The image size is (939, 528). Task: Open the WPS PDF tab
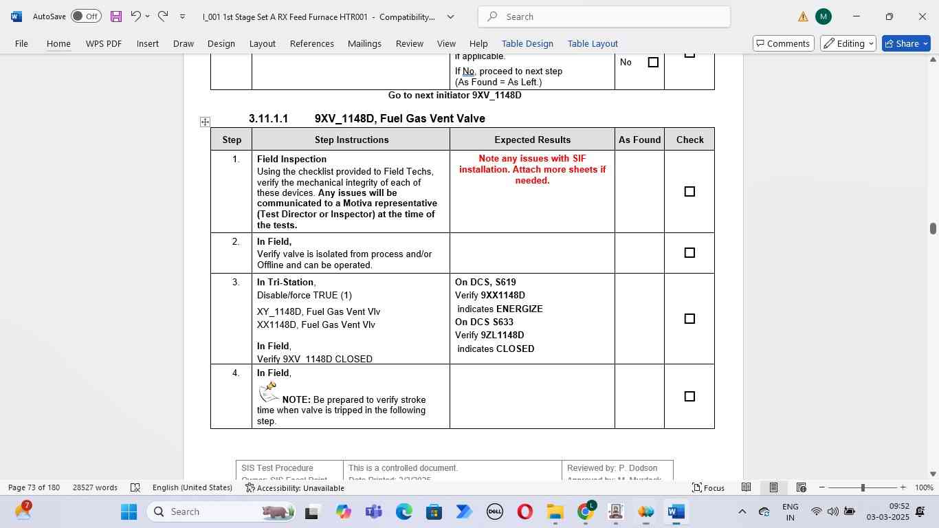click(x=104, y=43)
